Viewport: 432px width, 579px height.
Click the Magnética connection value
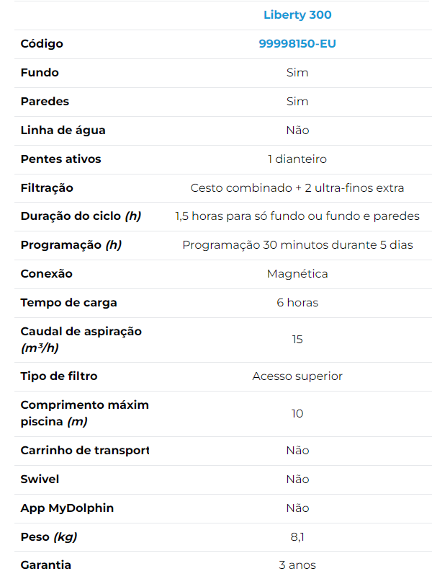[297, 274]
